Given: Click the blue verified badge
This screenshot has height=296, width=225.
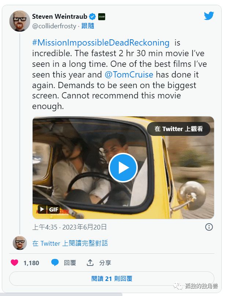Looking at the screenshot, I should tap(93, 17).
